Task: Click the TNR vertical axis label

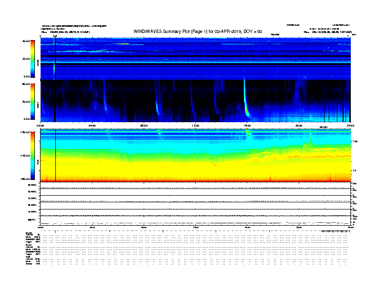Action: coord(38,163)
